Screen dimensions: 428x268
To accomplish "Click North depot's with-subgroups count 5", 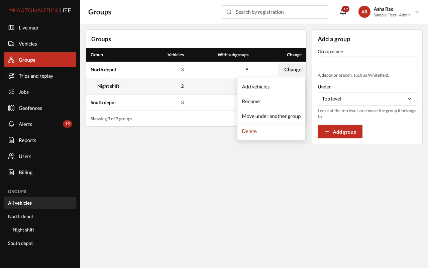I will tap(247, 70).
